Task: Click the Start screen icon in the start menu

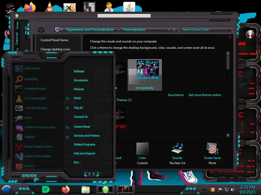Action: tap(19, 68)
